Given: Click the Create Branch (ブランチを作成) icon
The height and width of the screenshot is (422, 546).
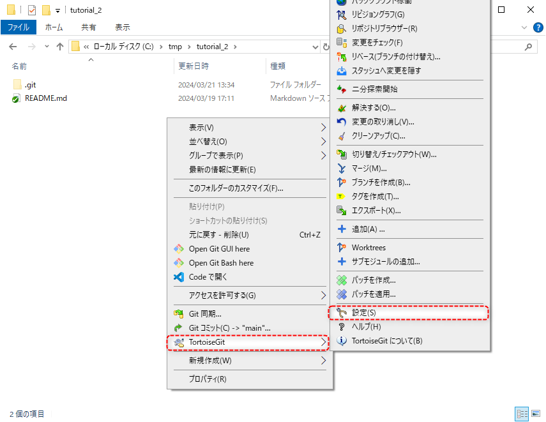Looking at the screenshot, I should point(342,183).
